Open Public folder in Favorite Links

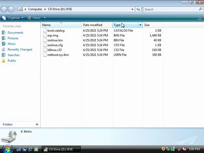click(12, 61)
